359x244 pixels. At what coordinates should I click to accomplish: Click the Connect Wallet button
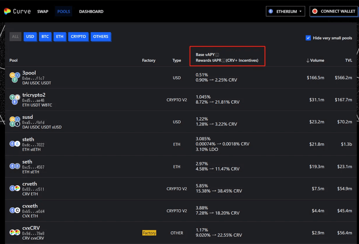point(334,11)
